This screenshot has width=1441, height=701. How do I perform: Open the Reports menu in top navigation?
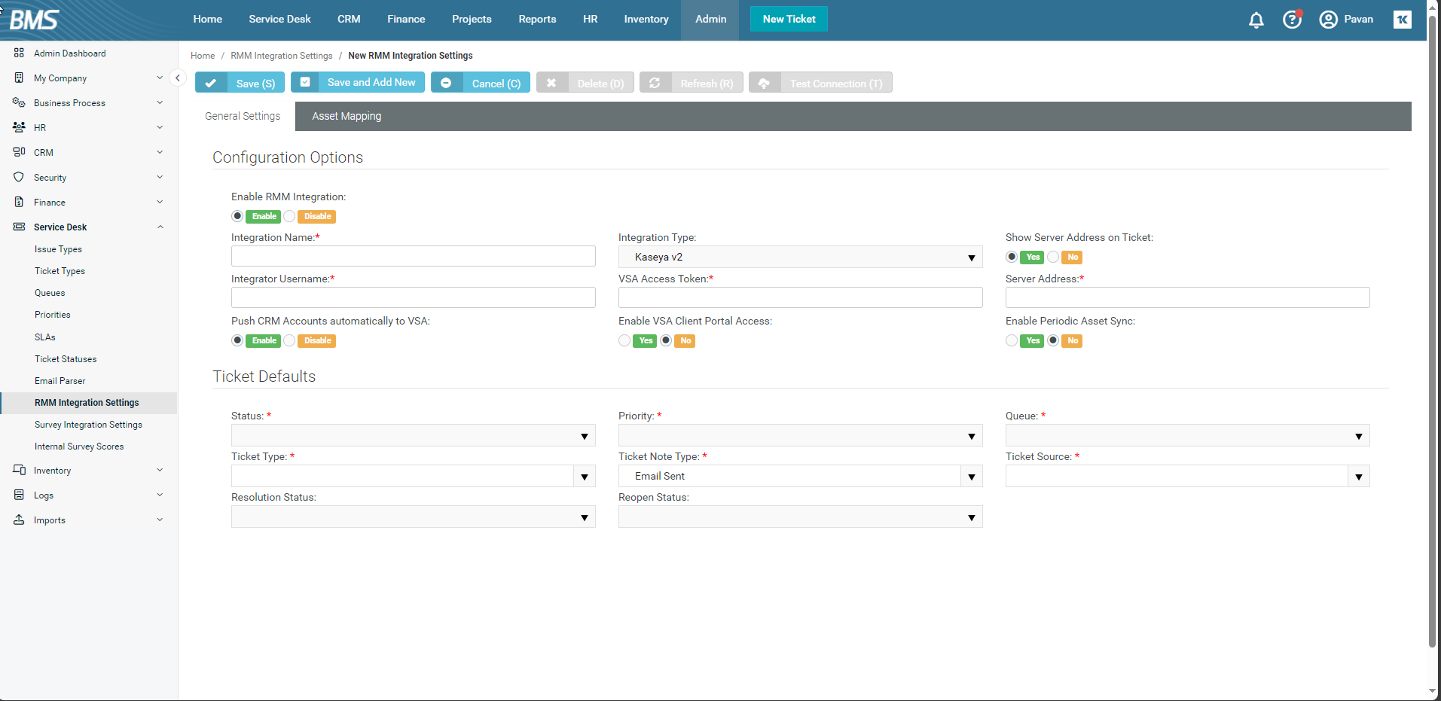coord(537,20)
